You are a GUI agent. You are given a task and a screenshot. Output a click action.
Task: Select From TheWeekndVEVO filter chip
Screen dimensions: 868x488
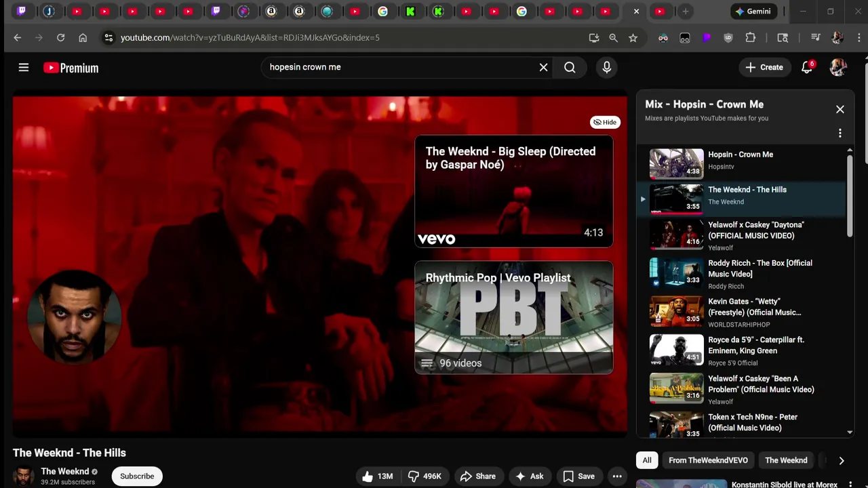(708, 460)
